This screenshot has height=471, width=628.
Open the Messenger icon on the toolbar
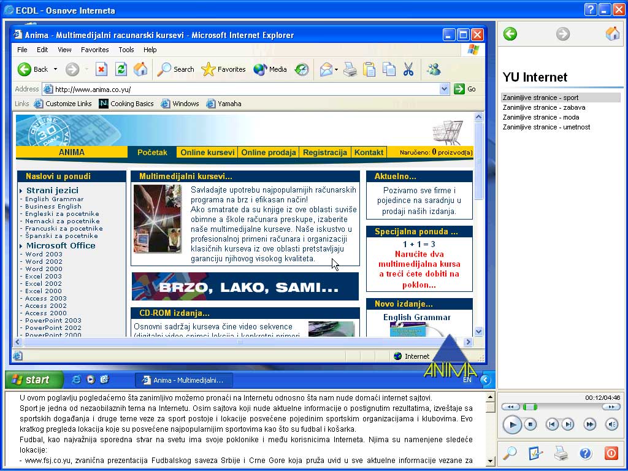click(434, 69)
